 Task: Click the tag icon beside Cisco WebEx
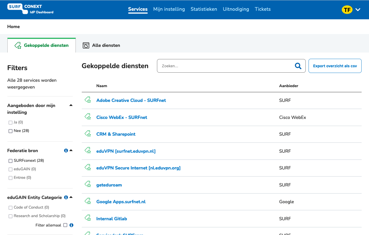[x=88, y=117]
